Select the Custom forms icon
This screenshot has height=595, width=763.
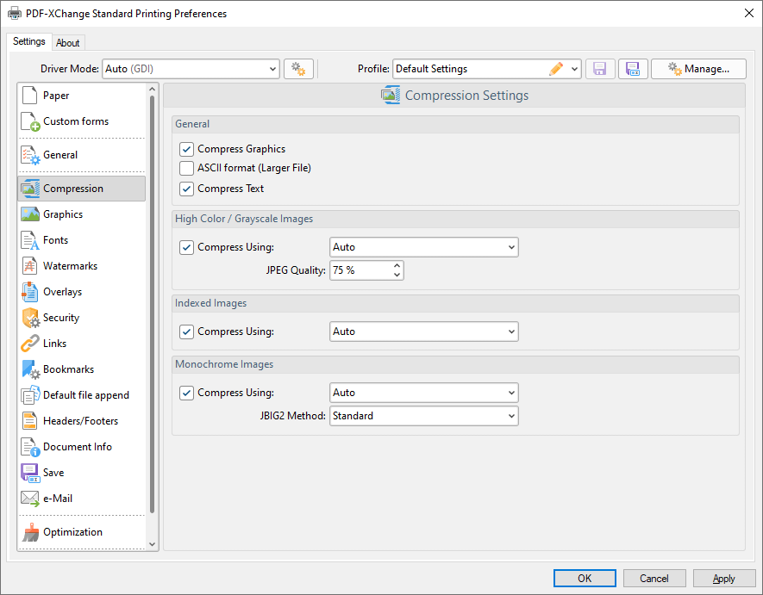point(30,121)
